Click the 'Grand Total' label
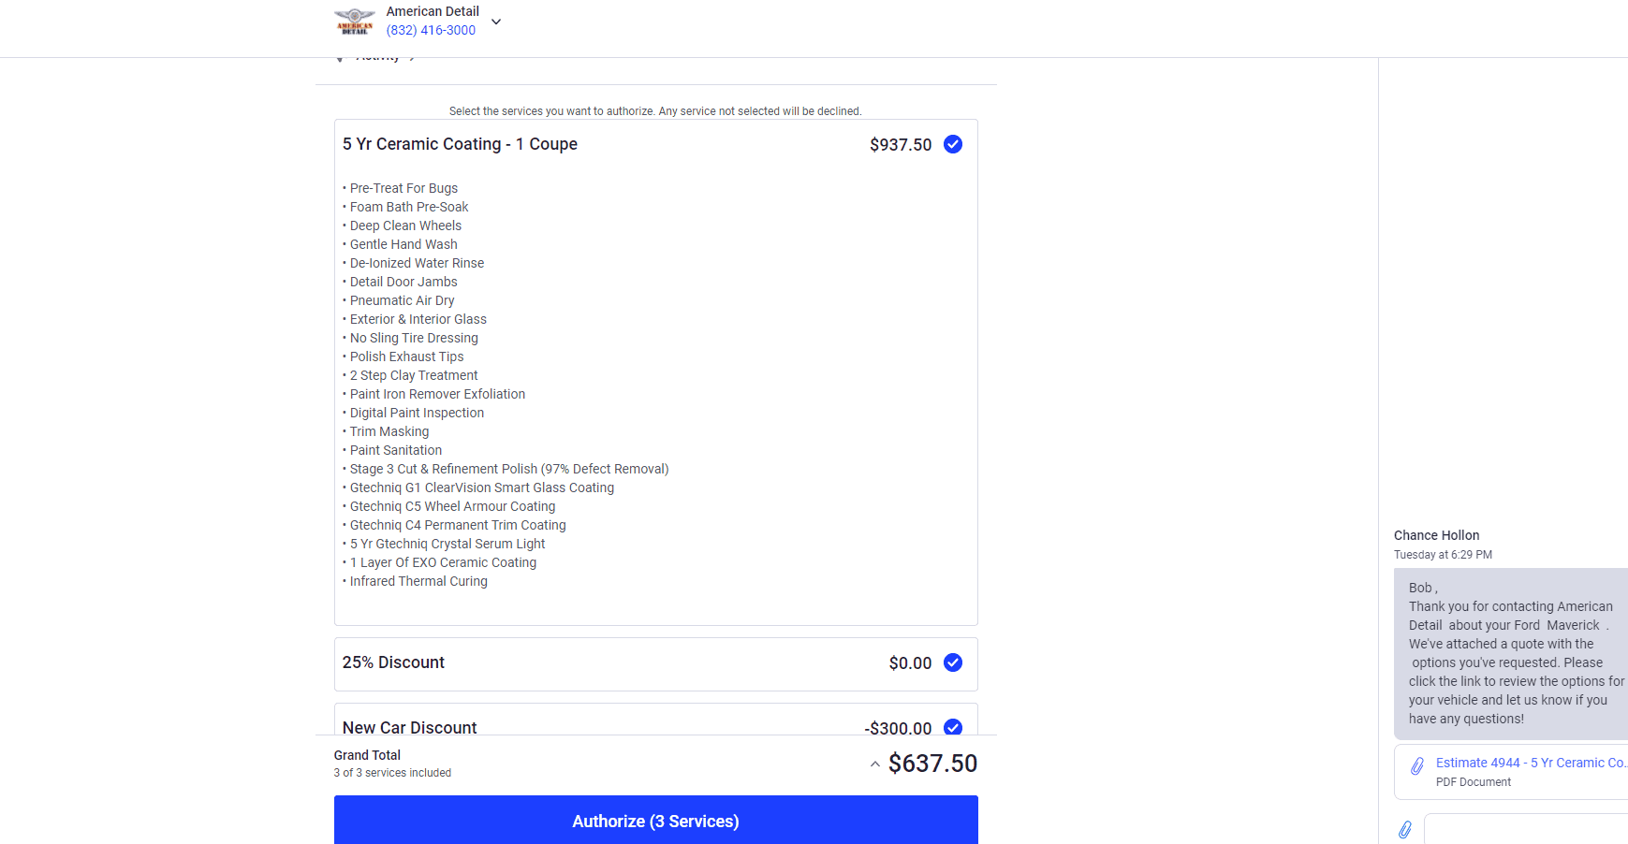The image size is (1628, 844). pos(367,755)
